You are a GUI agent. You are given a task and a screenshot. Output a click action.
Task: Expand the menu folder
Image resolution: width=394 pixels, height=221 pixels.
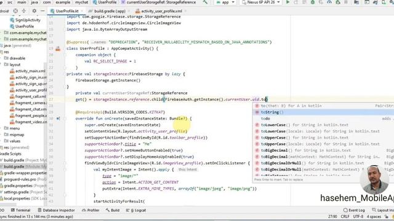click(x=1, y=128)
